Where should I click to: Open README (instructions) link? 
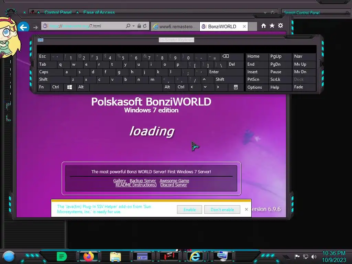tap(136, 185)
